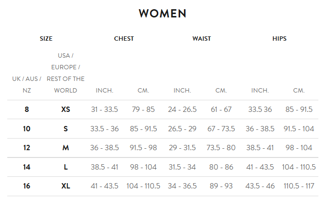This screenshot has width=331, height=203.
Task: Click chest inches value 31 - 33.5
Action: pyautogui.click(x=104, y=109)
